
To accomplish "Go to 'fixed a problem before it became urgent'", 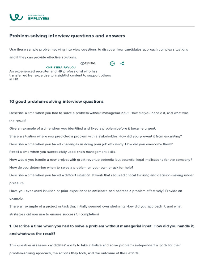I will (x=83, y=129).
